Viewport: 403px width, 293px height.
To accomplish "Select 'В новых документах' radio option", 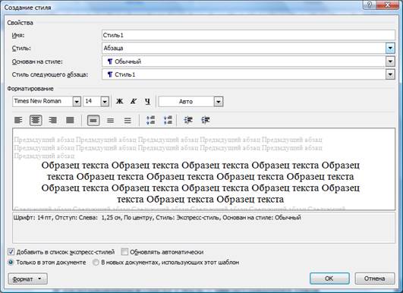I will tap(96, 262).
